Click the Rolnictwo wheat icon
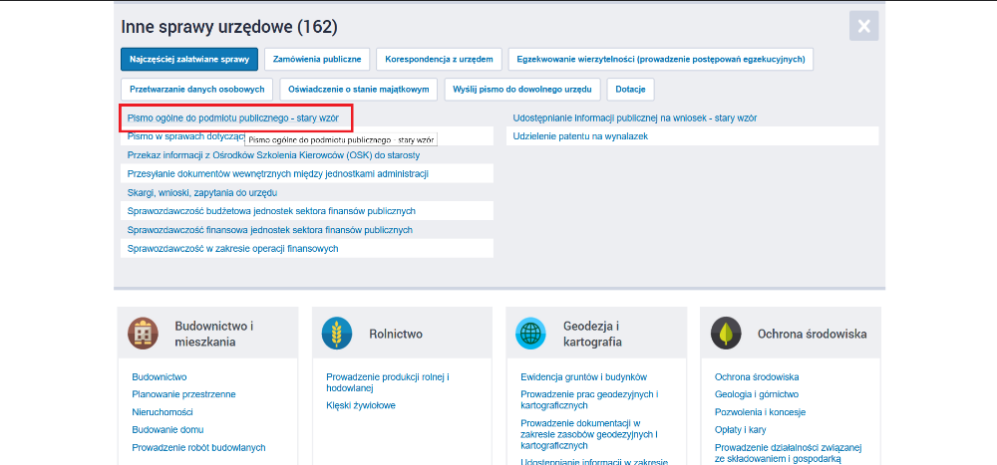 click(x=337, y=334)
